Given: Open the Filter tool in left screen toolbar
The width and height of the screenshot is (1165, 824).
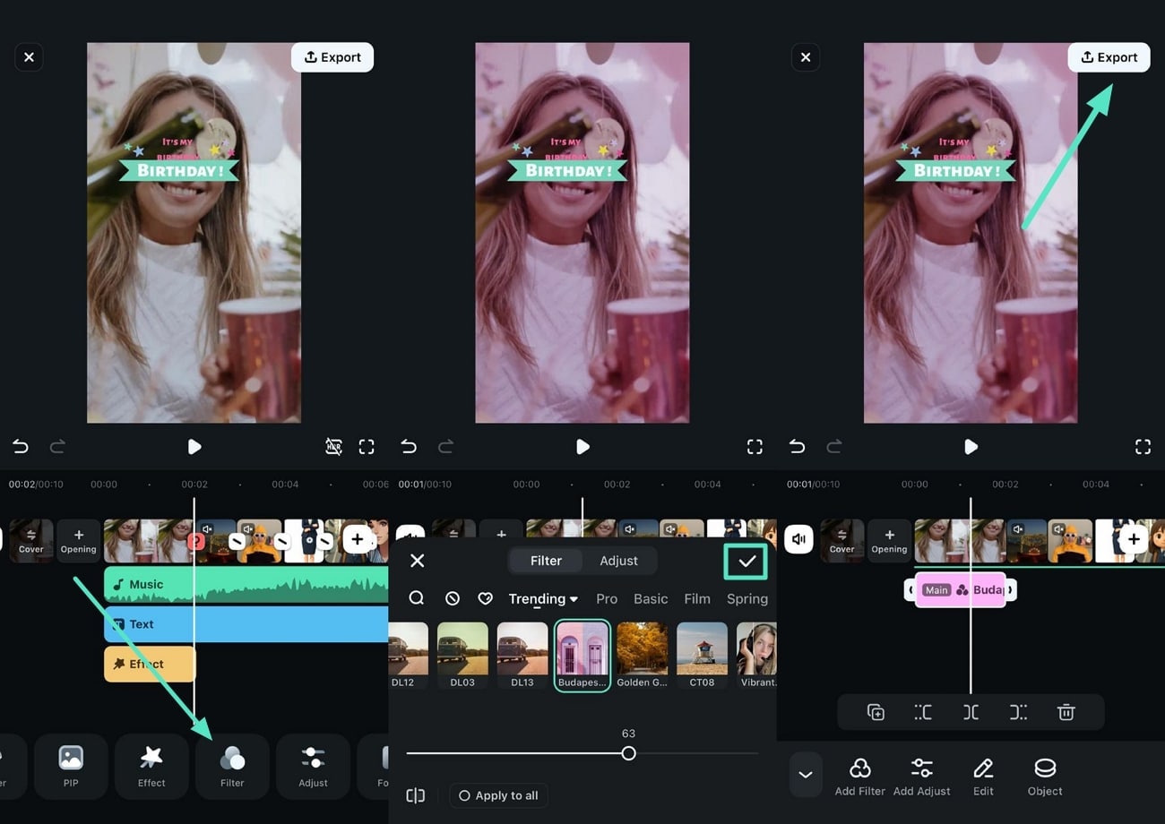Looking at the screenshot, I should 232,766.
